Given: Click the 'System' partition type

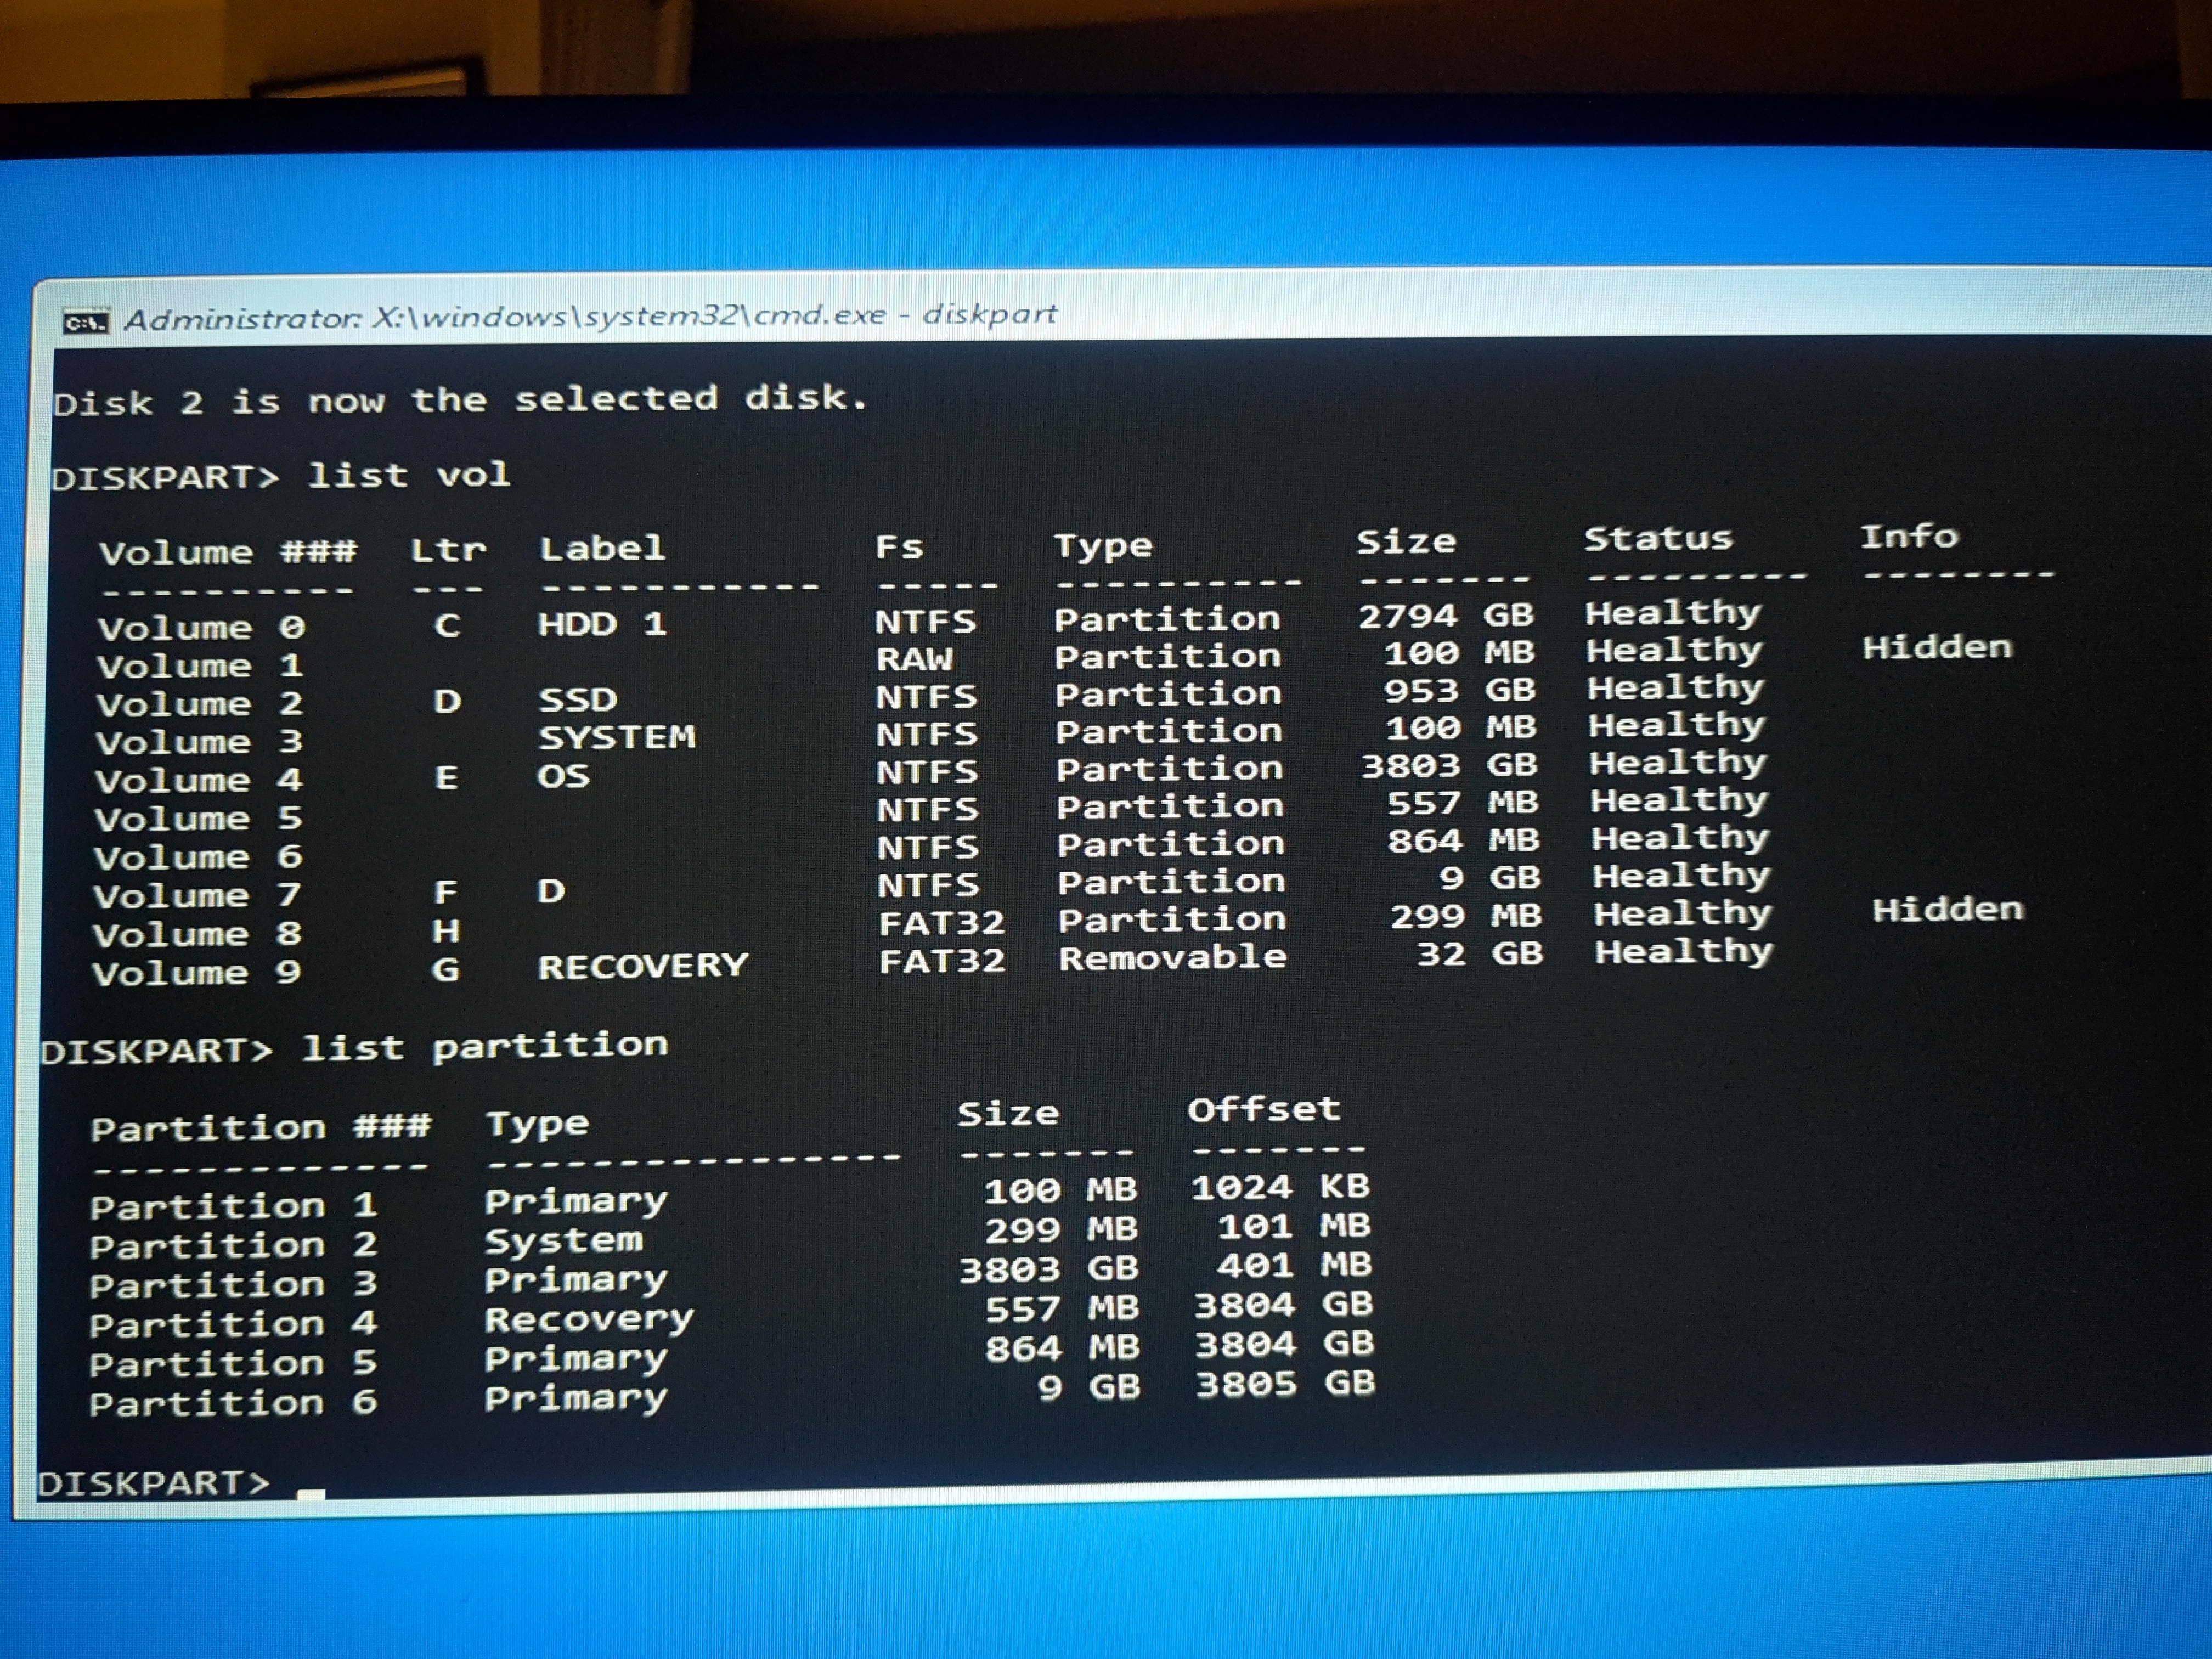Looking at the screenshot, I should pos(564,1241).
